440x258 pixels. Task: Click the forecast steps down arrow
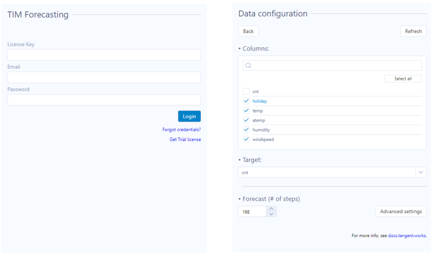272,214
